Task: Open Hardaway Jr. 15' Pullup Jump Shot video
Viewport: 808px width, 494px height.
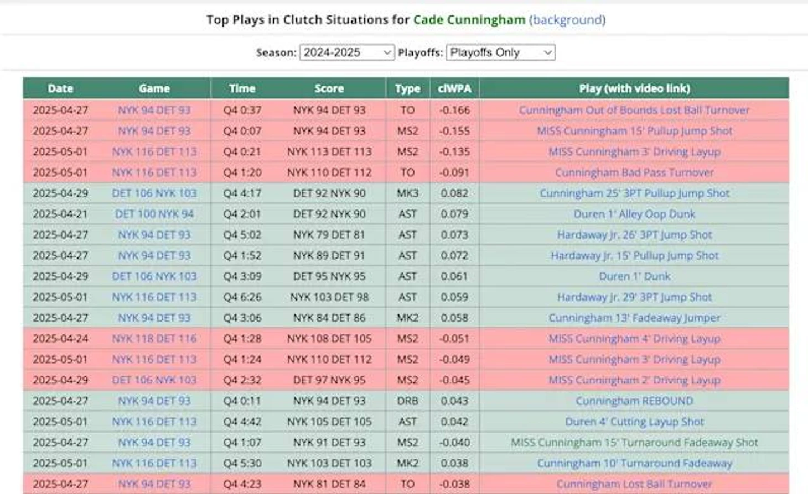Action: coord(634,255)
